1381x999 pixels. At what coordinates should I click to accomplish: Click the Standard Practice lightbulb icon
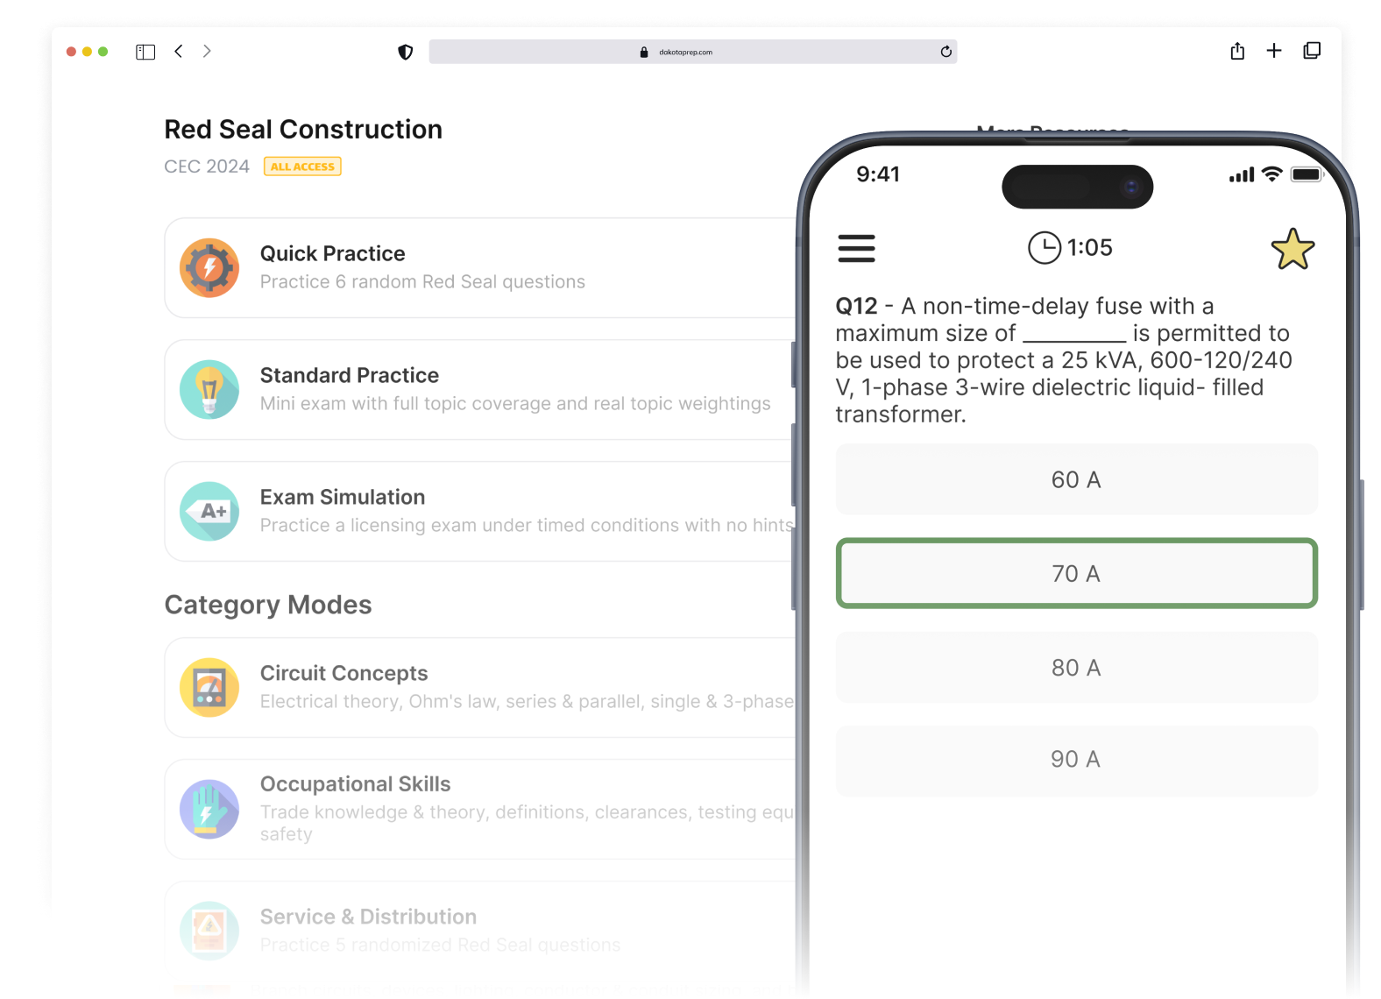point(209,390)
